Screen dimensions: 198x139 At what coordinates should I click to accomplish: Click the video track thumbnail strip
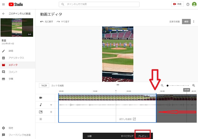tap(127, 98)
